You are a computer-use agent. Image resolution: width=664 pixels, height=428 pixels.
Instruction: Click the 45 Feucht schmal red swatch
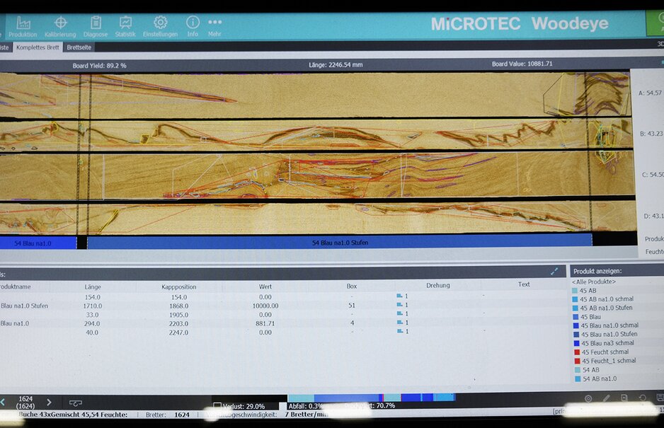coord(577,352)
